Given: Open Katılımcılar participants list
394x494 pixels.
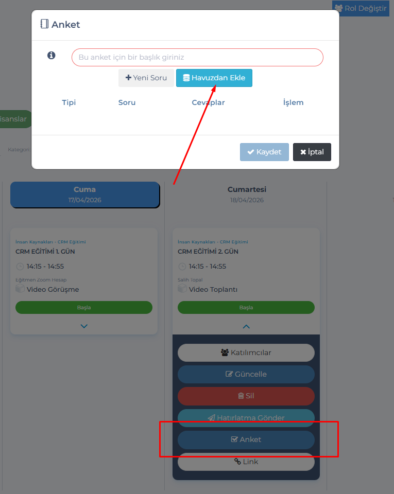Looking at the screenshot, I should pyautogui.click(x=246, y=352).
